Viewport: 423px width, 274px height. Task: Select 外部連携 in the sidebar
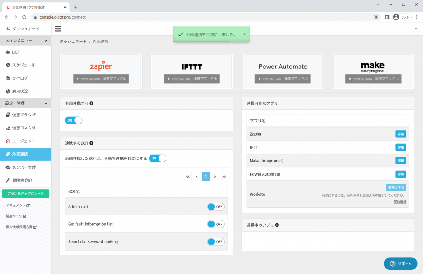click(x=26, y=154)
